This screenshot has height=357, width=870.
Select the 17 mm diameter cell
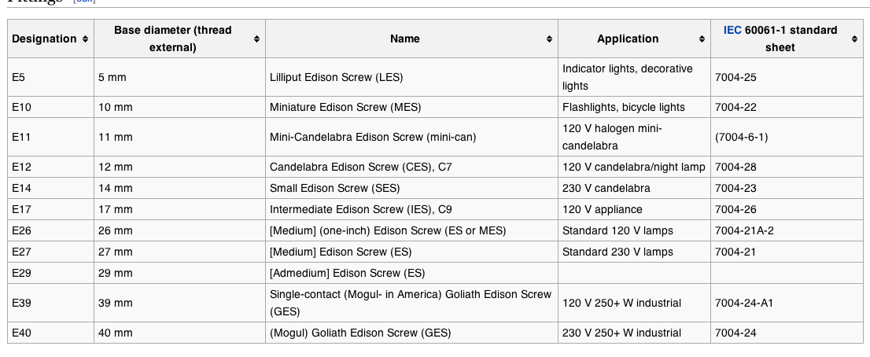point(116,209)
